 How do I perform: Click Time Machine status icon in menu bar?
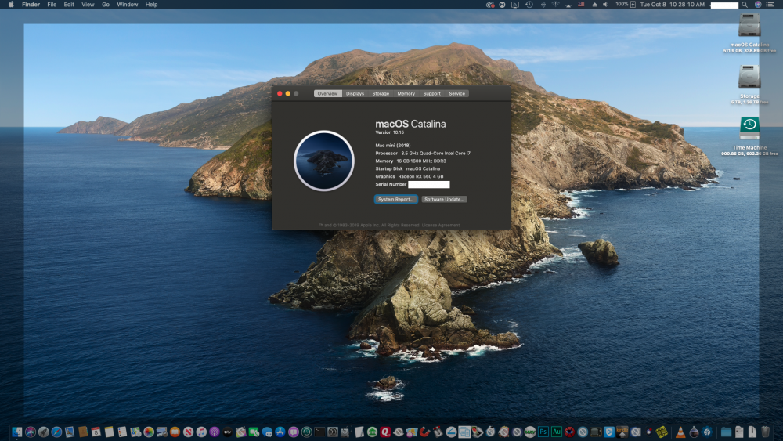pos(529,5)
